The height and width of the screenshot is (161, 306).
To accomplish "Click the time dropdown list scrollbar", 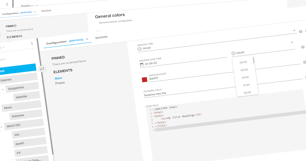I will pyautogui.click(x=253, y=60).
